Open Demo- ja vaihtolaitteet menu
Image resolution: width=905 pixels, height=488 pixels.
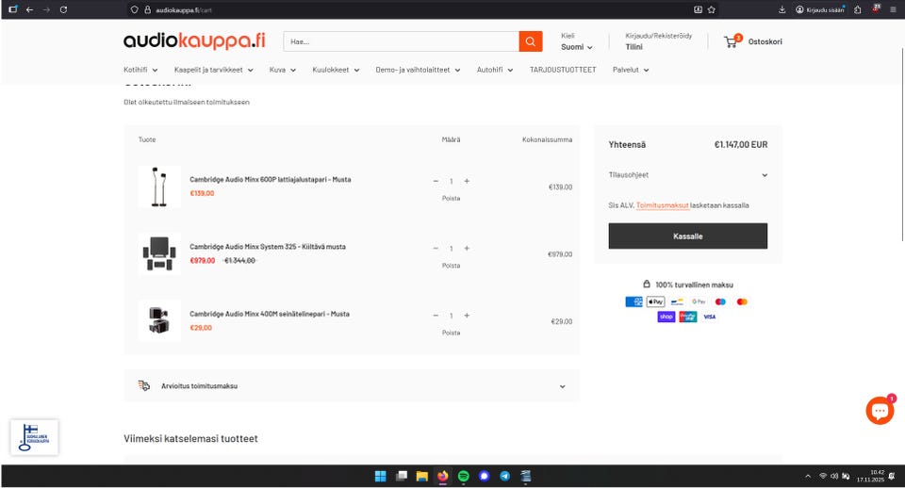418,70
